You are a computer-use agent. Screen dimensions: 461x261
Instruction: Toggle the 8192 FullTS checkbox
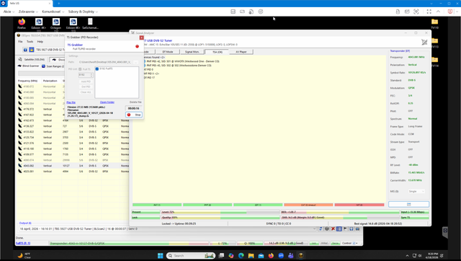click(97, 68)
